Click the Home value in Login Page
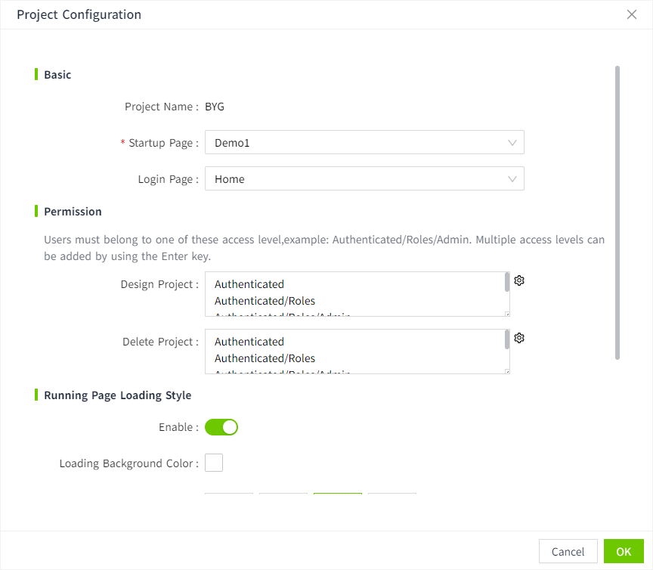This screenshot has width=653, height=570. tap(230, 179)
